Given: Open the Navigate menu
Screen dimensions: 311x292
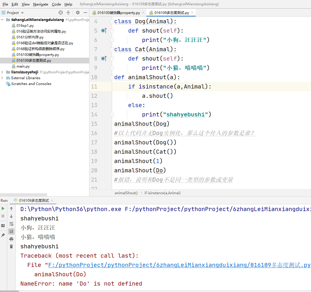Looking at the screenshot, I should tap(40, 4).
